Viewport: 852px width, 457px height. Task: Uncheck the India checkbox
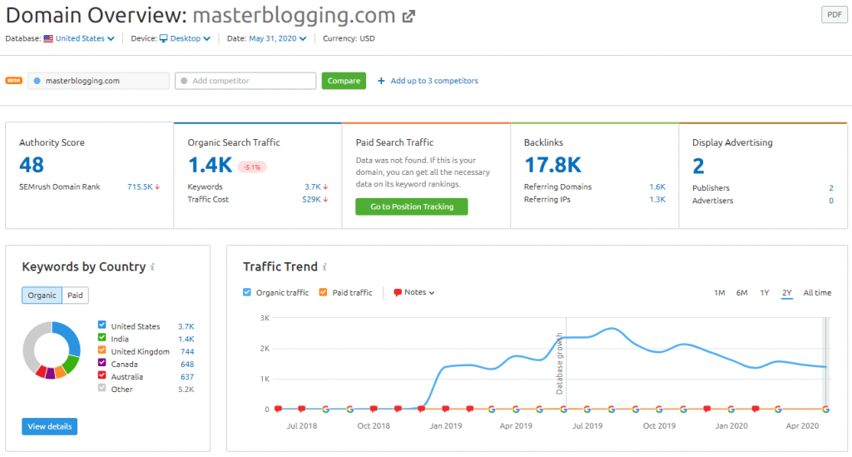[102, 337]
